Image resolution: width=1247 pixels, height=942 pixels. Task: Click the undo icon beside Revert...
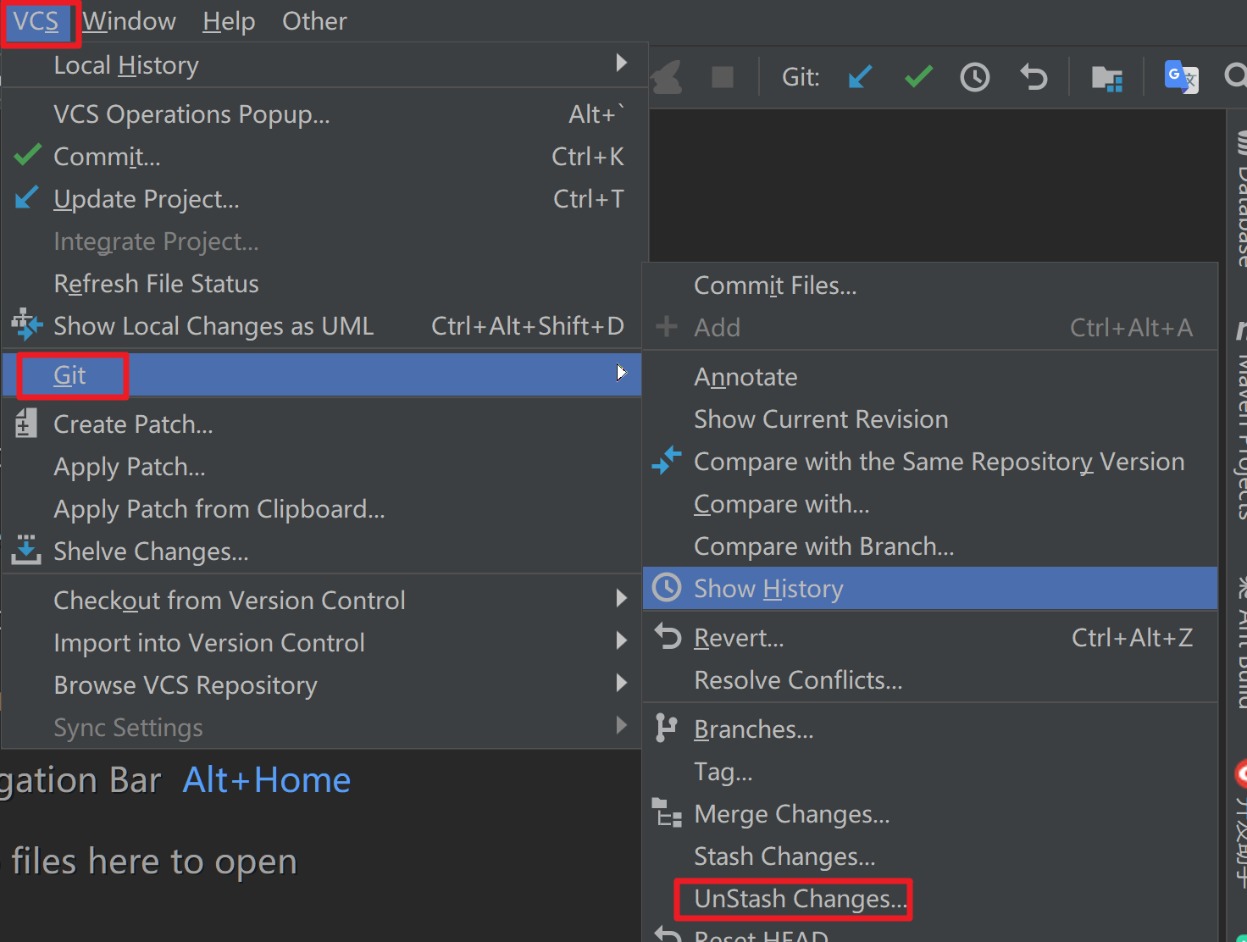(668, 636)
